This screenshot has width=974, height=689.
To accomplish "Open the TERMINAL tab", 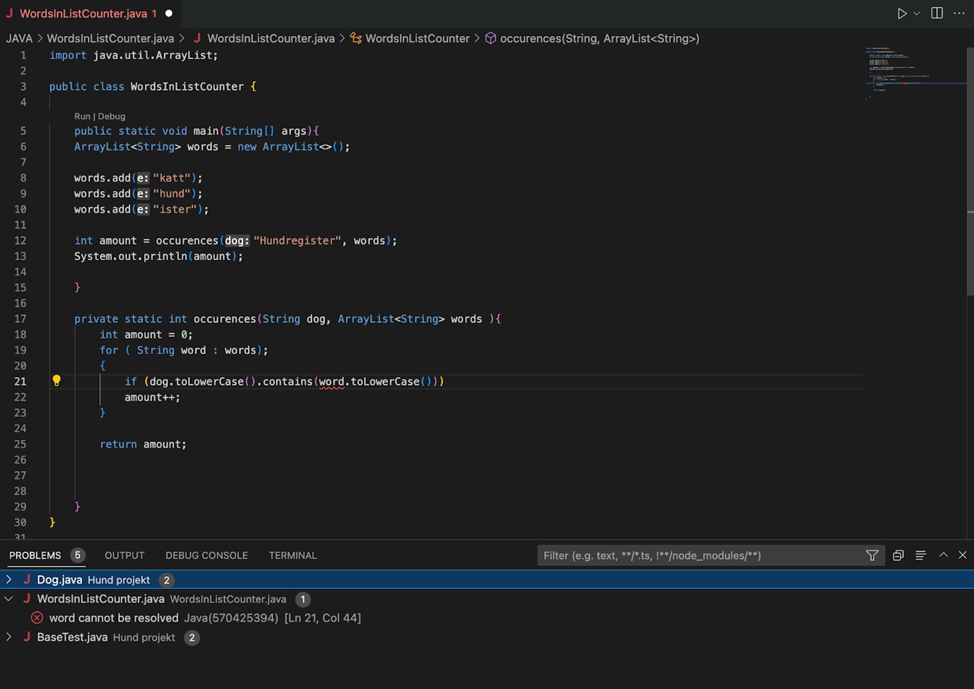I will pyautogui.click(x=292, y=556).
